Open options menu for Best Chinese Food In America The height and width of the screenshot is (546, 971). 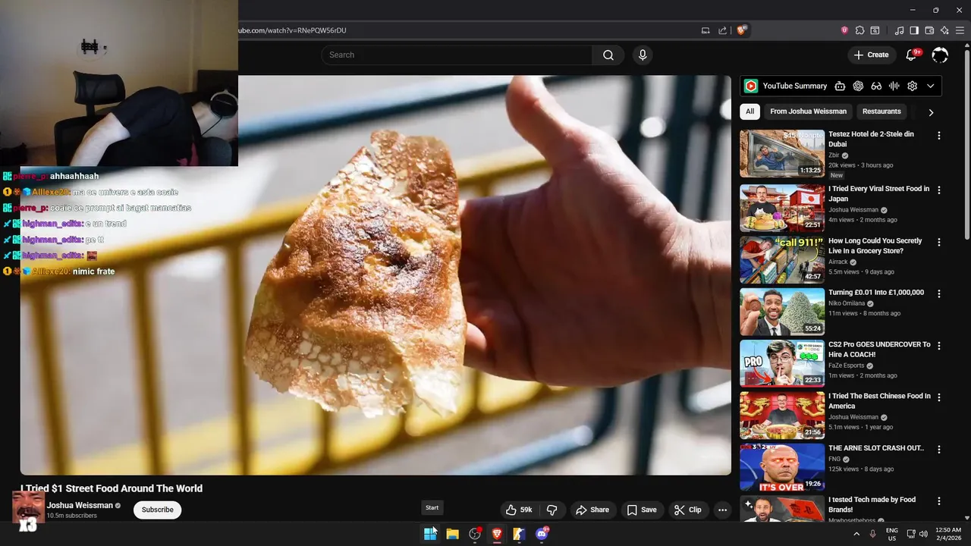pyautogui.click(x=939, y=397)
